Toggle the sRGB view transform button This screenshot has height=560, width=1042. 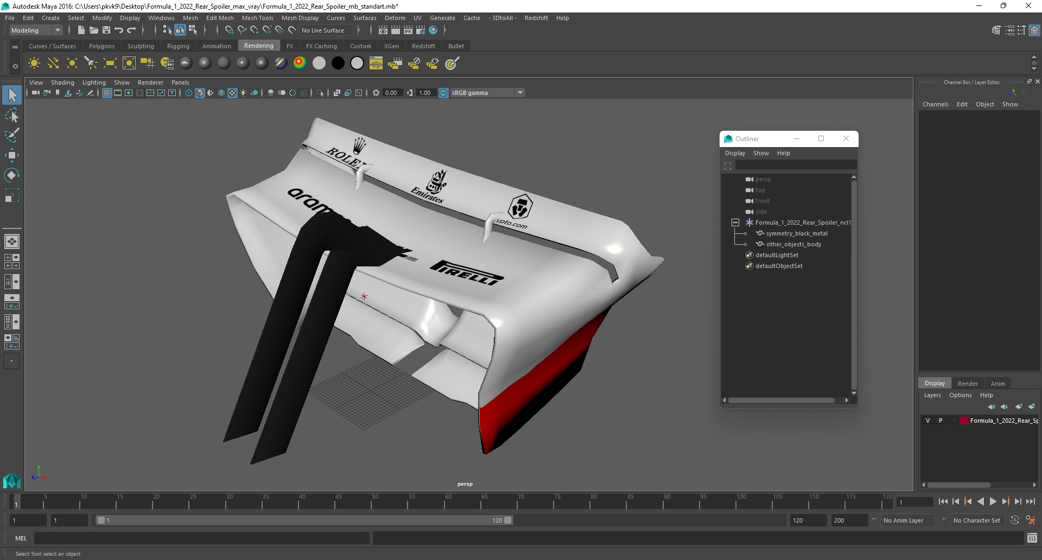coord(443,93)
